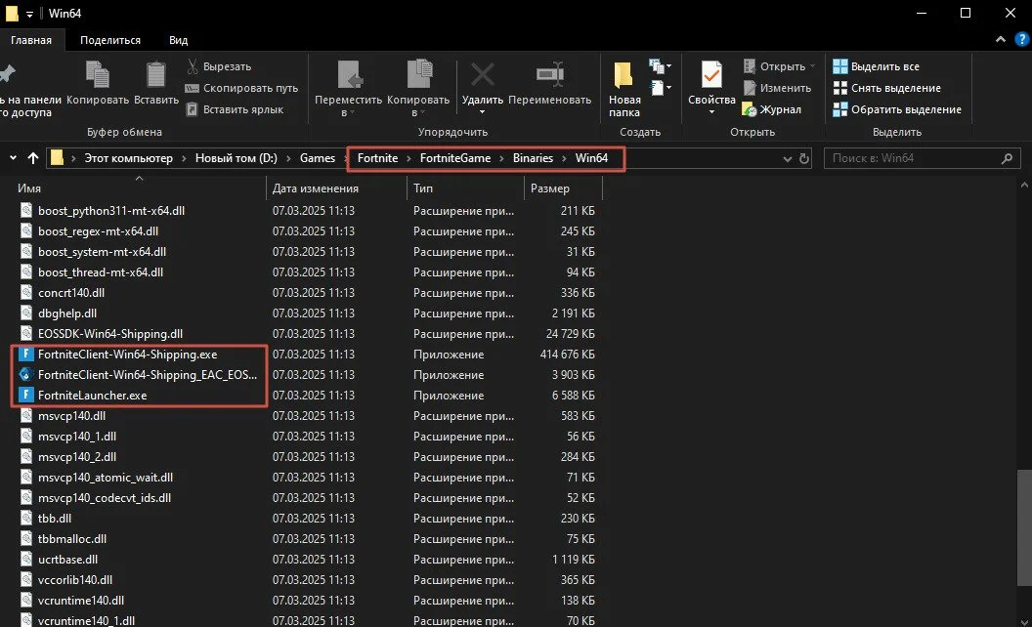Screen dimensions: 1032x627
Task: Click Binaries breadcrumb
Action: click(x=533, y=158)
